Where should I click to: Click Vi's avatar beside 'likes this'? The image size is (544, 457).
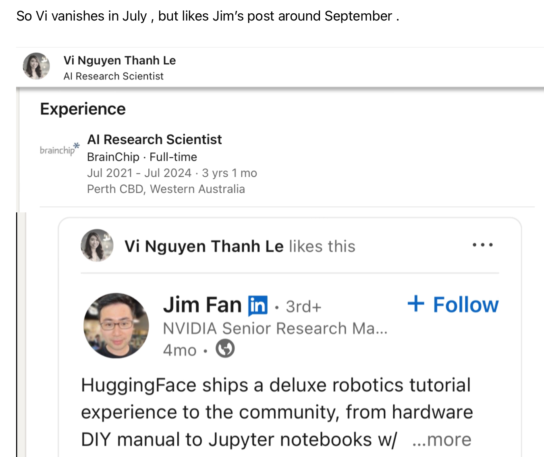pyautogui.click(x=97, y=245)
